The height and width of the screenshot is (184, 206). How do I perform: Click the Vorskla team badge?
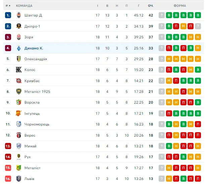(19, 102)
